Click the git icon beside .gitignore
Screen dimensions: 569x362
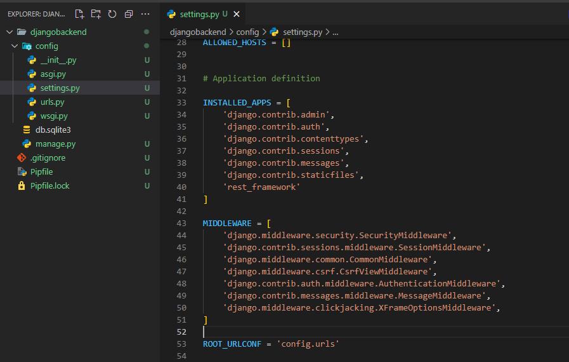[22, 158]
